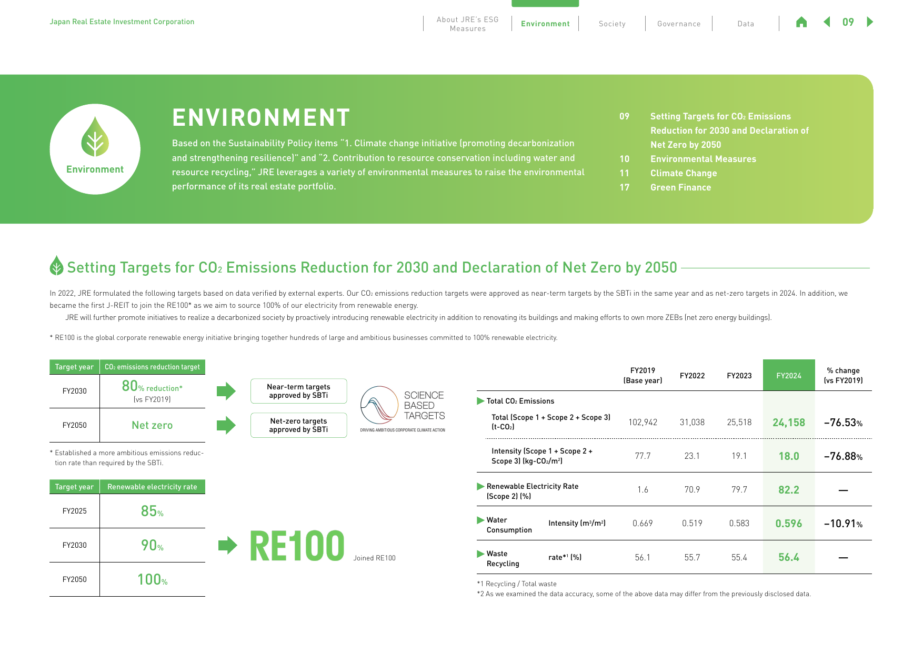This screenshot has width=923, height=653.
Task: Click the green arrow pointing to Near-term targets
Action: click(226, 391)
